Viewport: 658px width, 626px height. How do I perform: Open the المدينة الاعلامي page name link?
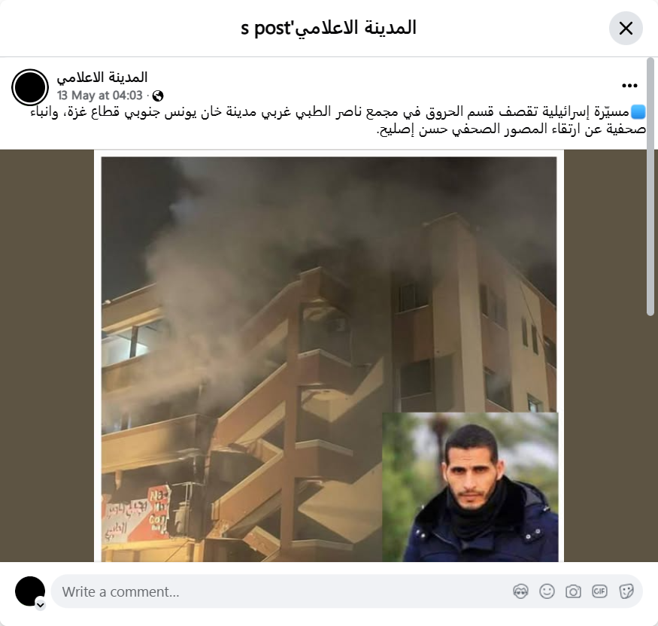point(102,77)
